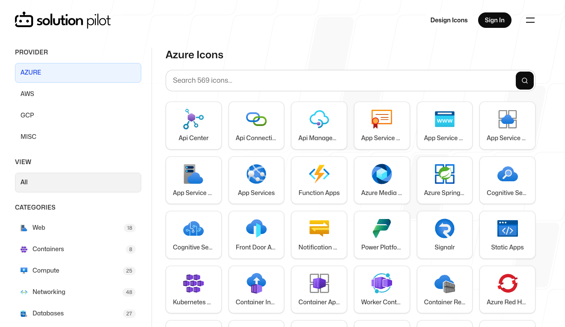
Task: Select the Container Instances icon card
Action: click(256, 290)
